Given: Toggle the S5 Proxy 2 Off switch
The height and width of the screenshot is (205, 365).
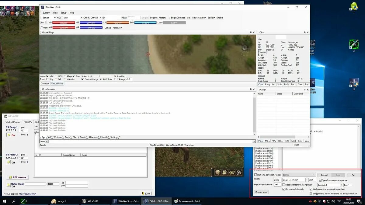Looking at the screenshot, I should point(9,162).
